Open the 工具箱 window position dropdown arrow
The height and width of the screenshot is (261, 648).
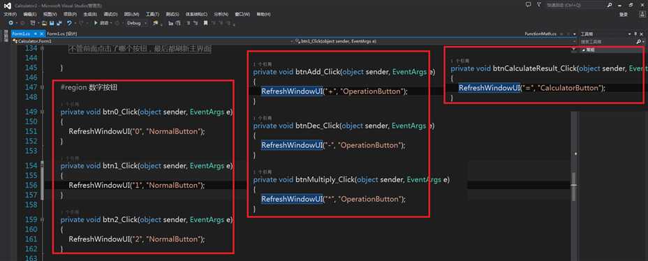629,34
